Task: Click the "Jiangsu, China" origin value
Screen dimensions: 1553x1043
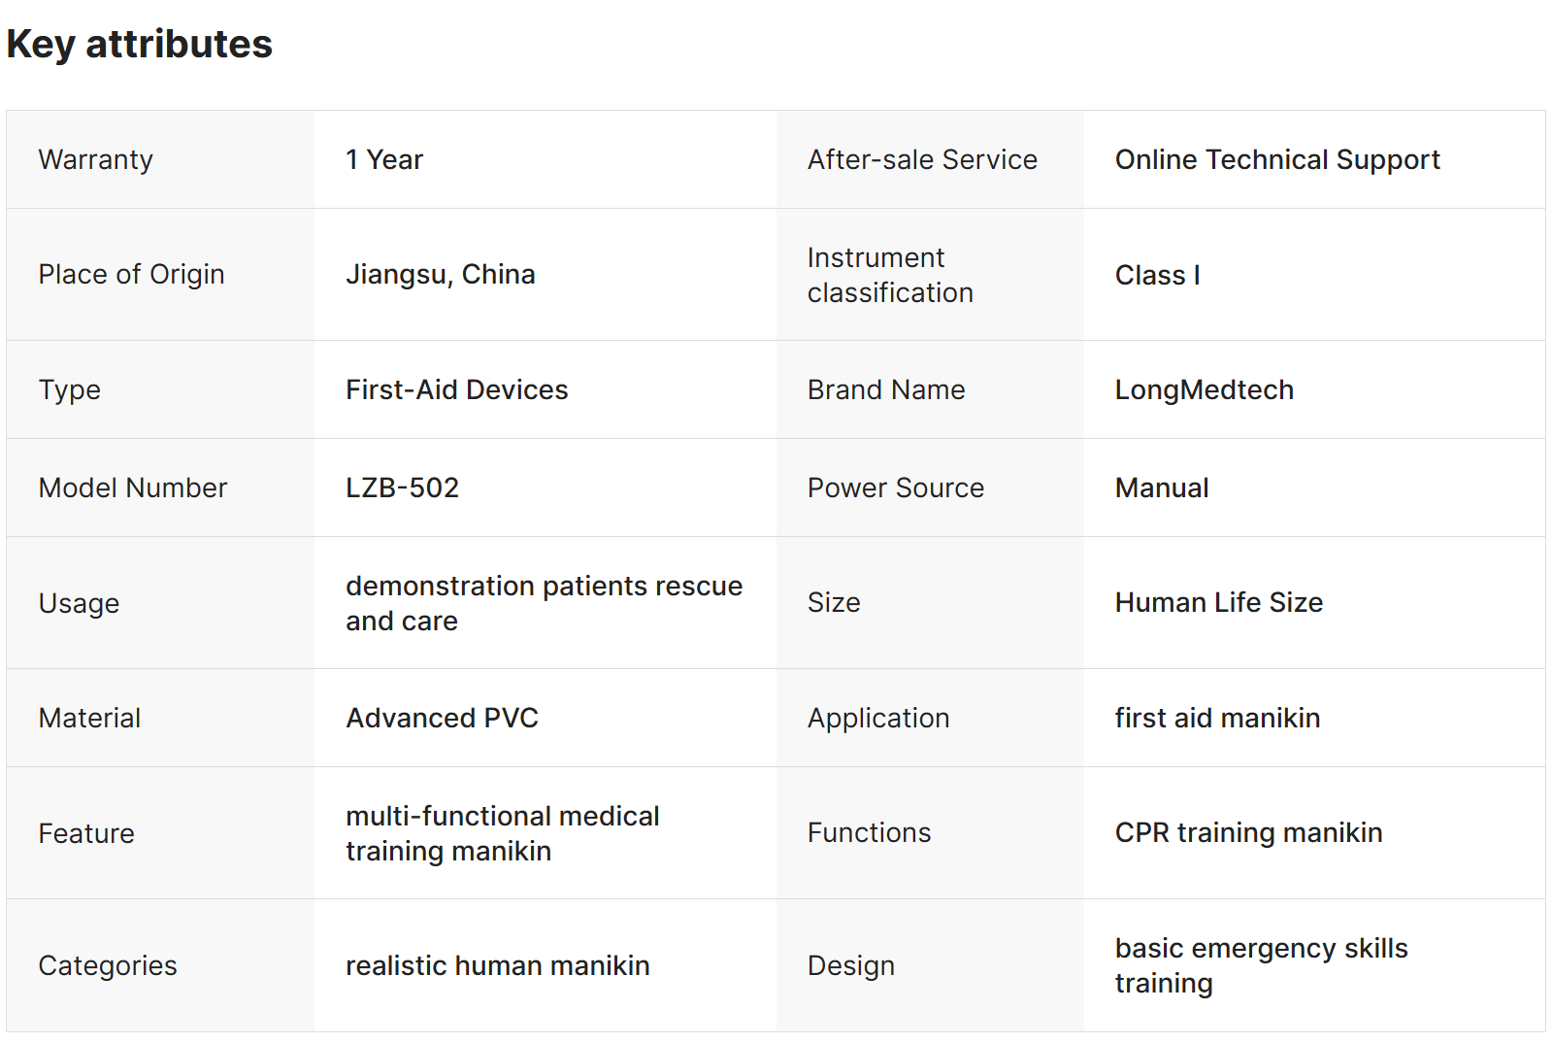Action: click(x=440, y=275)
